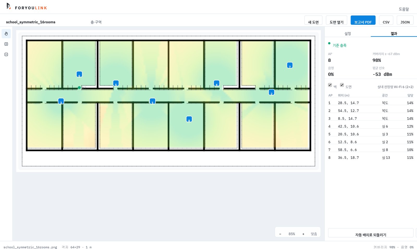Toggle the 도면 (floor plan) checkbox
This screenshot has height=249, width=417.
click(342, 85)
